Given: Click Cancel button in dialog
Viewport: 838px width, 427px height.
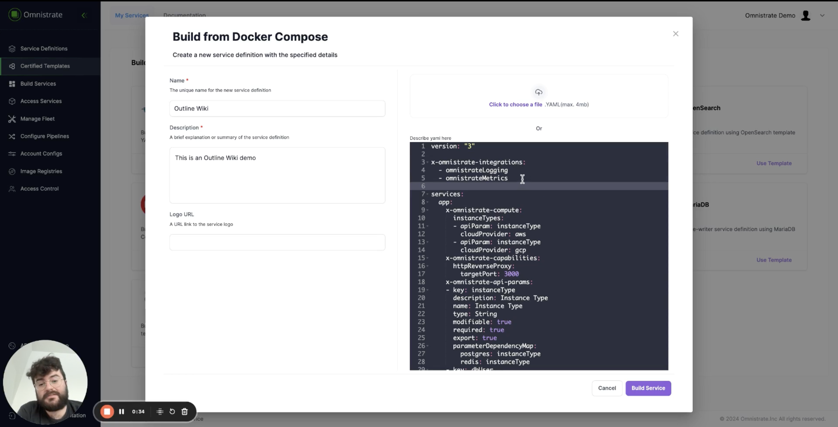Looking at the screenshot, I should 607,388.
